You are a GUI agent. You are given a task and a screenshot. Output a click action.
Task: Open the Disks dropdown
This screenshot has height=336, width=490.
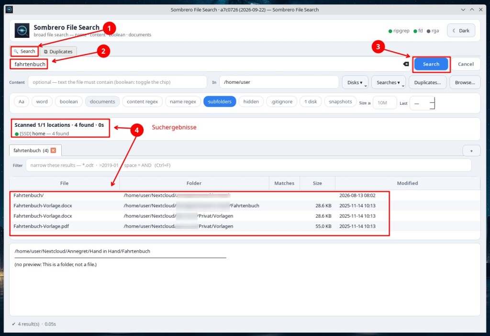[x=355, y=82]
